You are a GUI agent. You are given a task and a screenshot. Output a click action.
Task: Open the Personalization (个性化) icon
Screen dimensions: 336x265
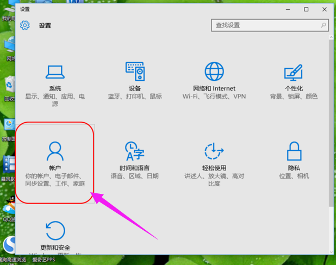(294, 72)
